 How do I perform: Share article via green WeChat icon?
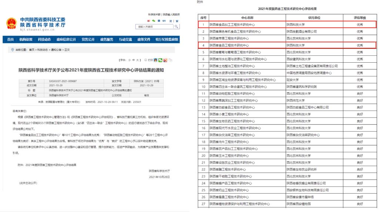[161, 60]
